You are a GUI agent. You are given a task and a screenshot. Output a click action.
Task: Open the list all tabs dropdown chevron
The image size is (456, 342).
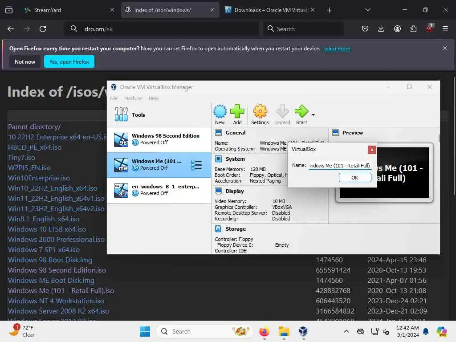367,10
